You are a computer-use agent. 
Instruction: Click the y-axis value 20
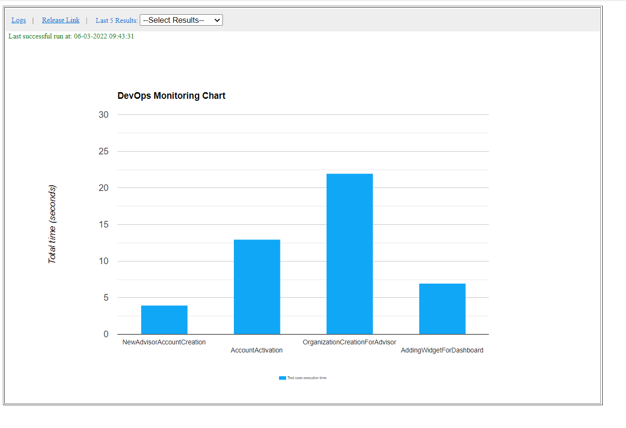(104, 188)
